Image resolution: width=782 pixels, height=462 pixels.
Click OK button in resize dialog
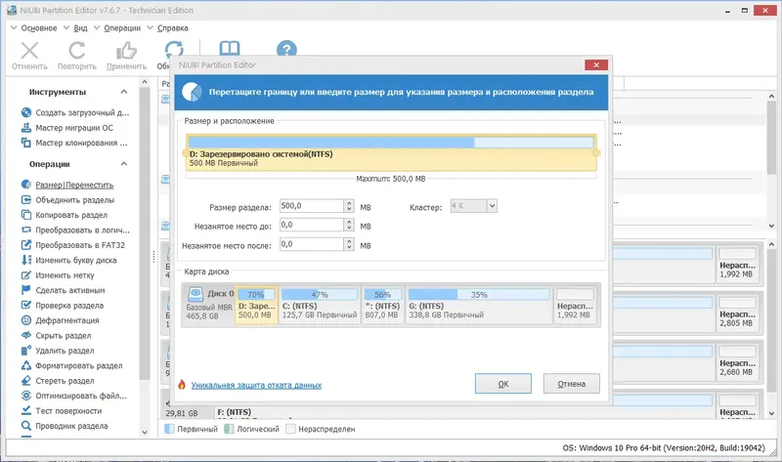tap(502, 384)
